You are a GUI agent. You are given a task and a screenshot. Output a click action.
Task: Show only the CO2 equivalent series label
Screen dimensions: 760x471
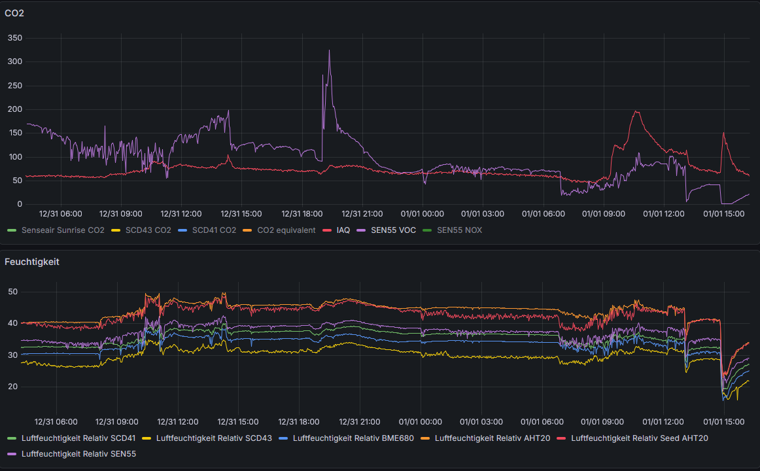(286, 230)
